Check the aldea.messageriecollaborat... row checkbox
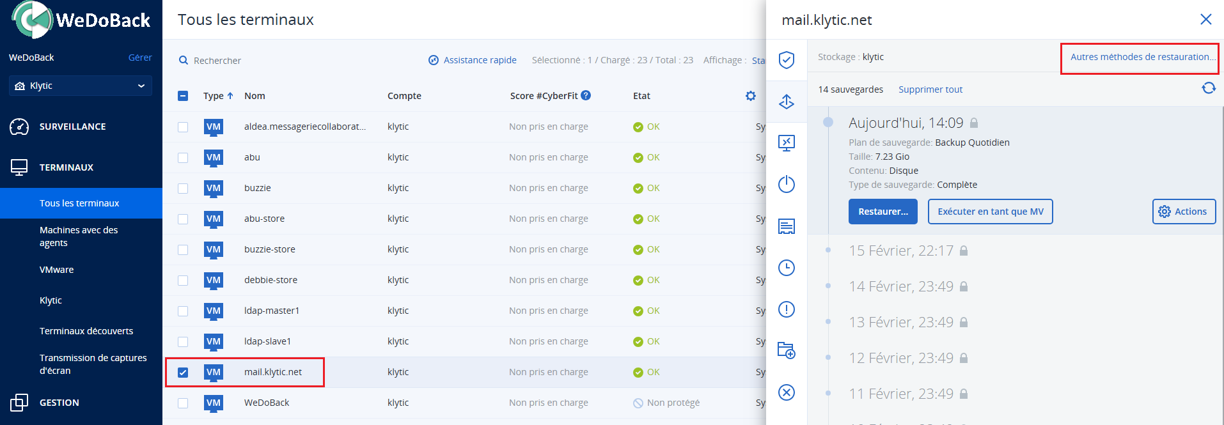 183,127
